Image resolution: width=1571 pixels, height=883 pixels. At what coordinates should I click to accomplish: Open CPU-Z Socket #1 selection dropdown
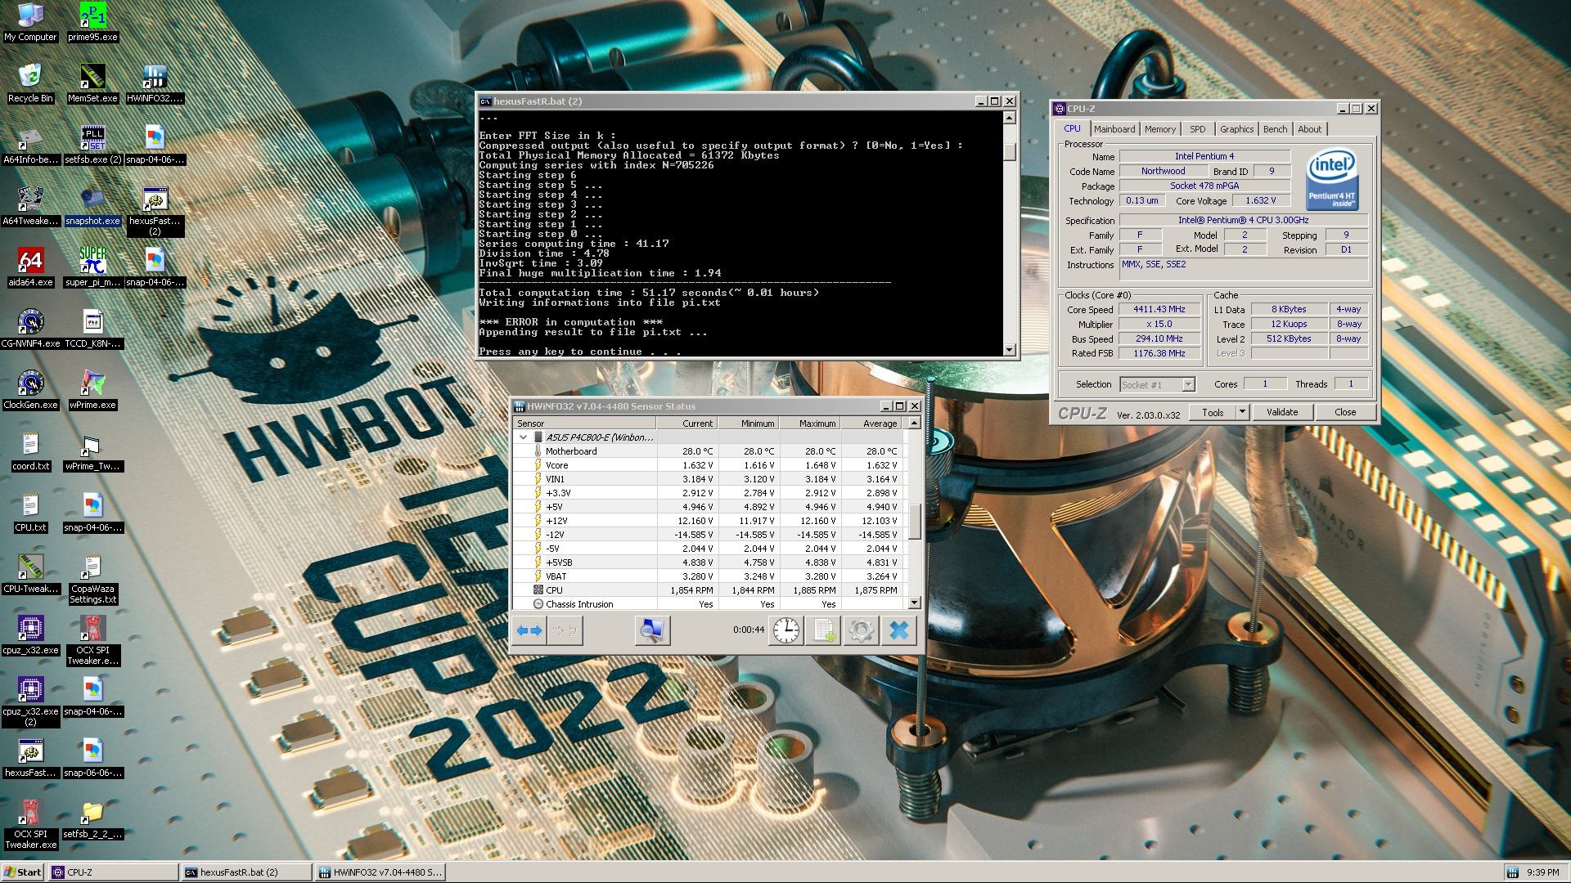pos(1188,384)
